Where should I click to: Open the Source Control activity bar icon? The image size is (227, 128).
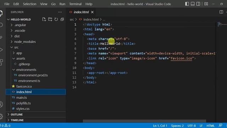pos(1,37)
